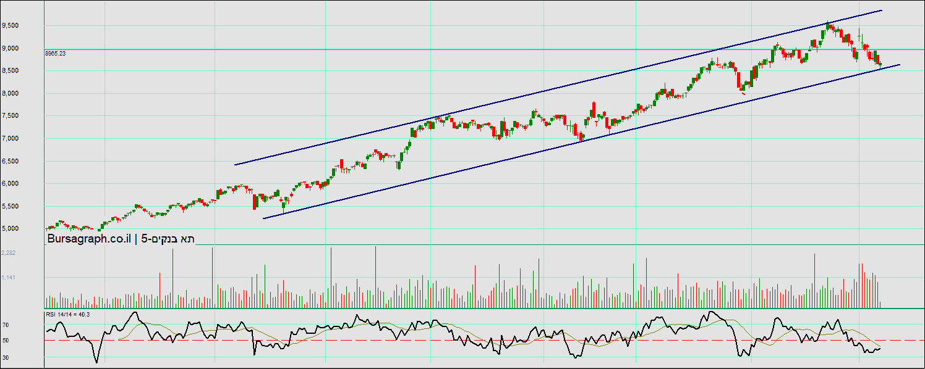Click the 9,500 price axis label
The width and height of the screenshot is (925, 369).
pos(10,25)
